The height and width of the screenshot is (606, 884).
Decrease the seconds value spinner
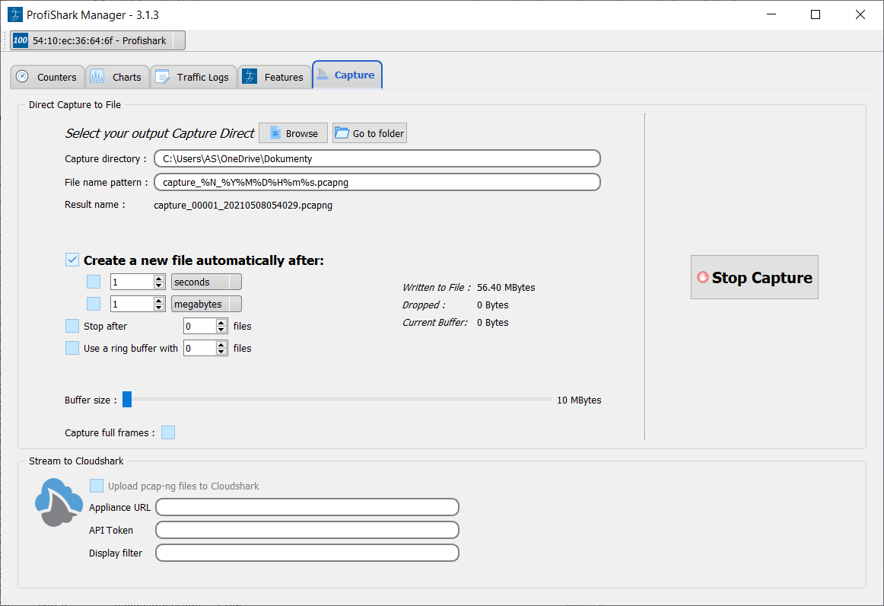[x=159, y=285]
